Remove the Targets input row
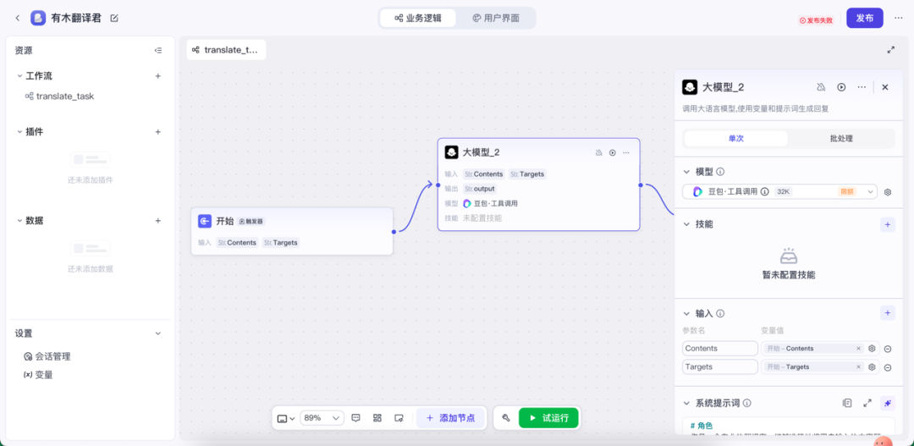 [x=888, y=367]
